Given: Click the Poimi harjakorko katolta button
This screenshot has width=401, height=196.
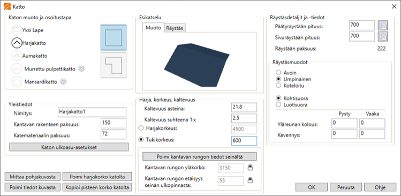Looking at the screenshot, I should tap(97, 176).
